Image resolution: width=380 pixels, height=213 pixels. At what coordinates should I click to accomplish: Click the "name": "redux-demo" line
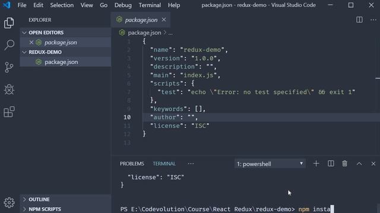[189, 50]
